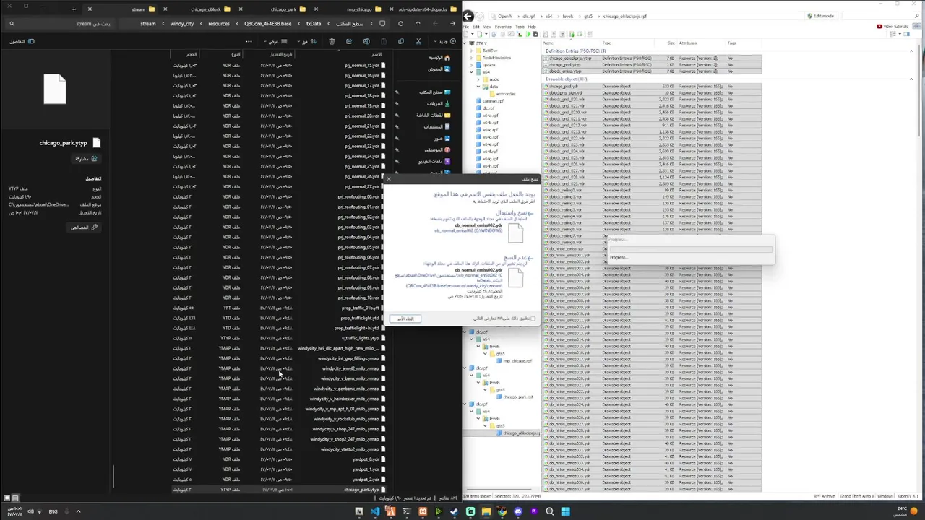Image resolution: width=925 pixels, height=520 pixels.
Task: Open the Favorites menu in OpenIV
Action: tap(503, 27)
